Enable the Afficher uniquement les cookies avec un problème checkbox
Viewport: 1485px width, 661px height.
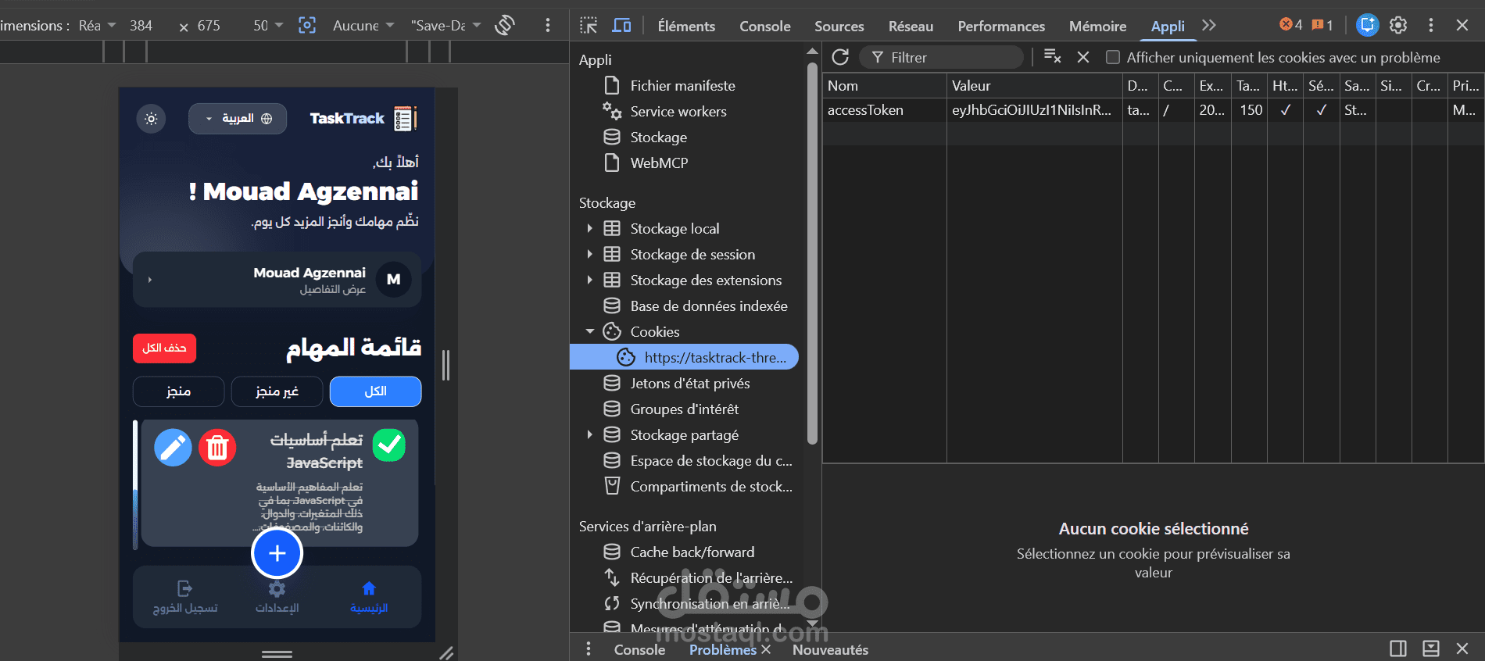[x=1113, y=57]
